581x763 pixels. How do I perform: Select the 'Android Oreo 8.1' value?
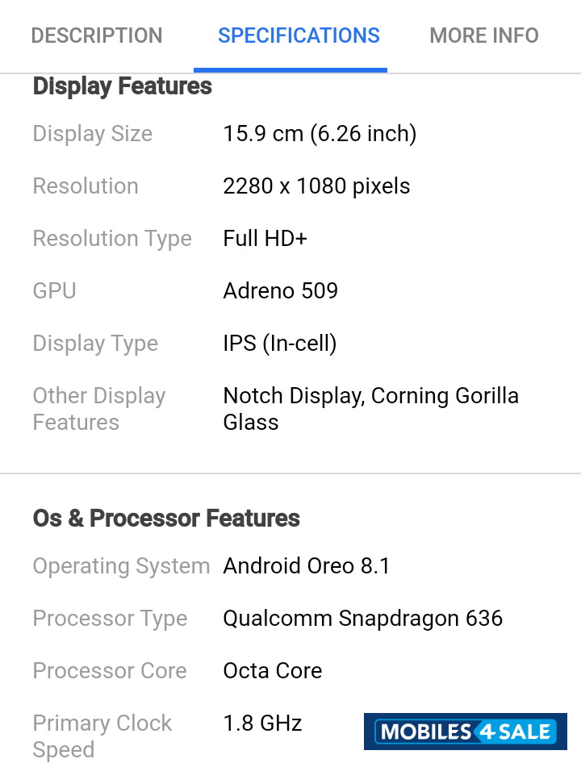point(307,566)
